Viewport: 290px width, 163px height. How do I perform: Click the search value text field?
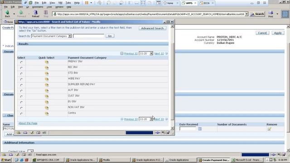(x=89, y=36)
